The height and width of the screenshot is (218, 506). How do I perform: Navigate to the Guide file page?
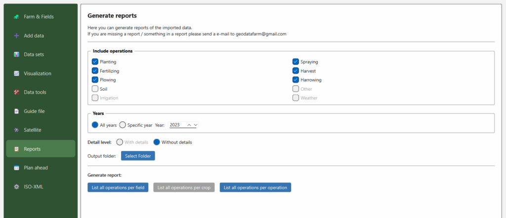41,111
